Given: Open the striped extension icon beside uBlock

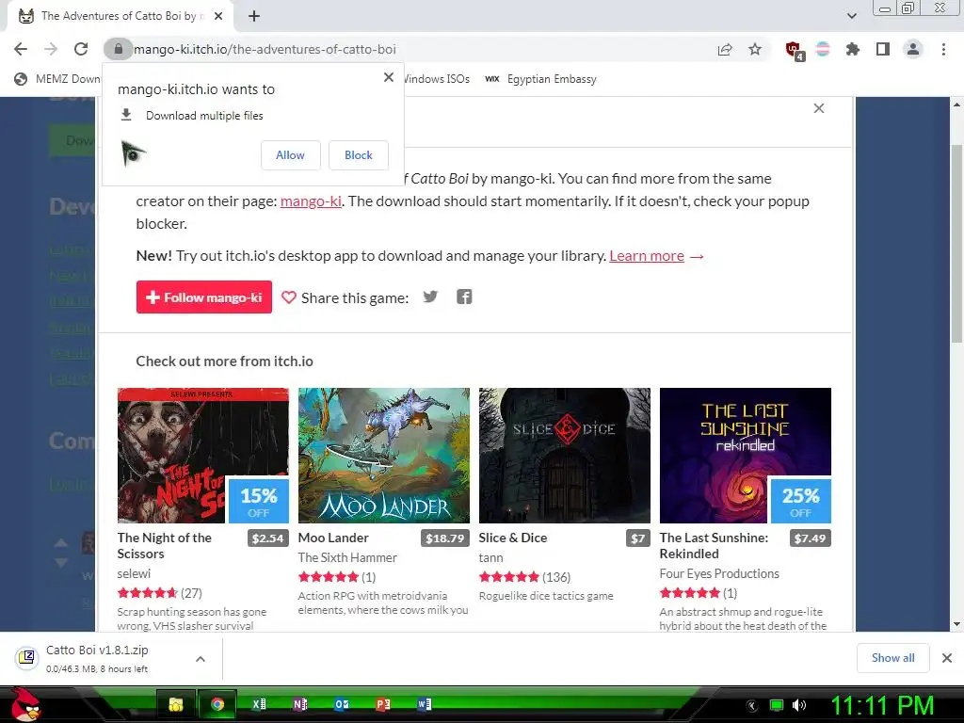Looking at the screenshot, I should pyautogui.click(x=823, y=49).
